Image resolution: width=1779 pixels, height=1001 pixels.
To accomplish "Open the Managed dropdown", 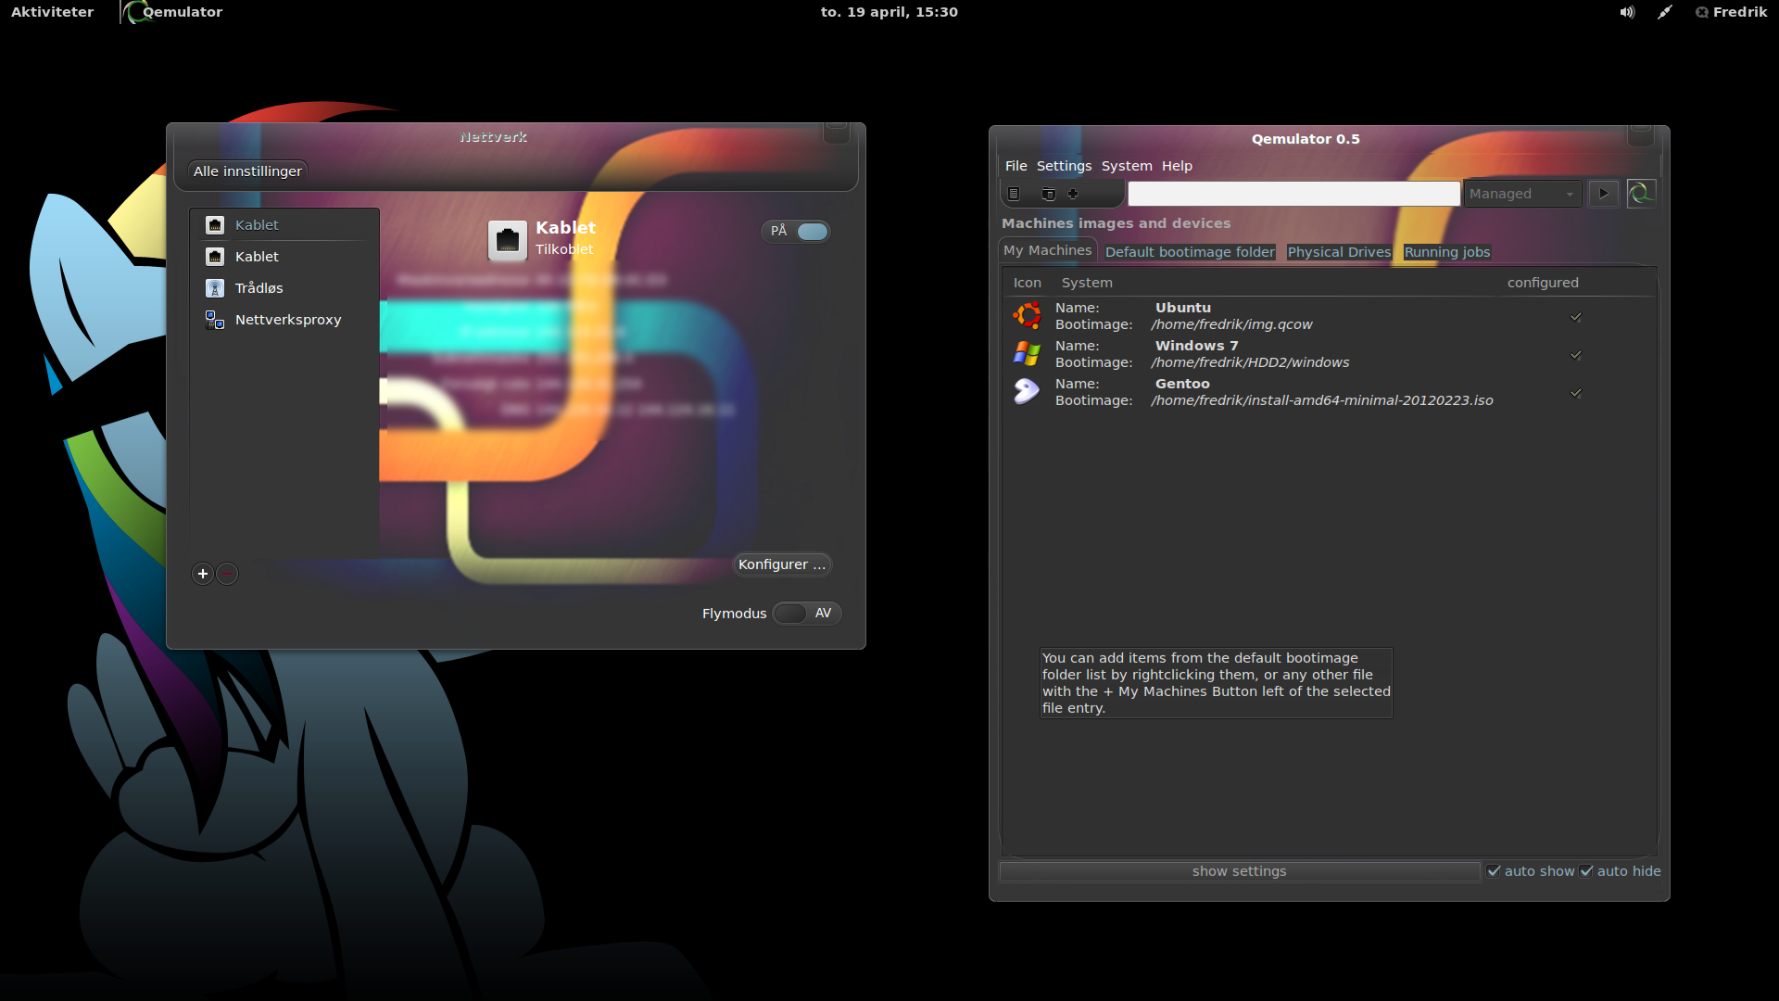I will [1522, 194].
